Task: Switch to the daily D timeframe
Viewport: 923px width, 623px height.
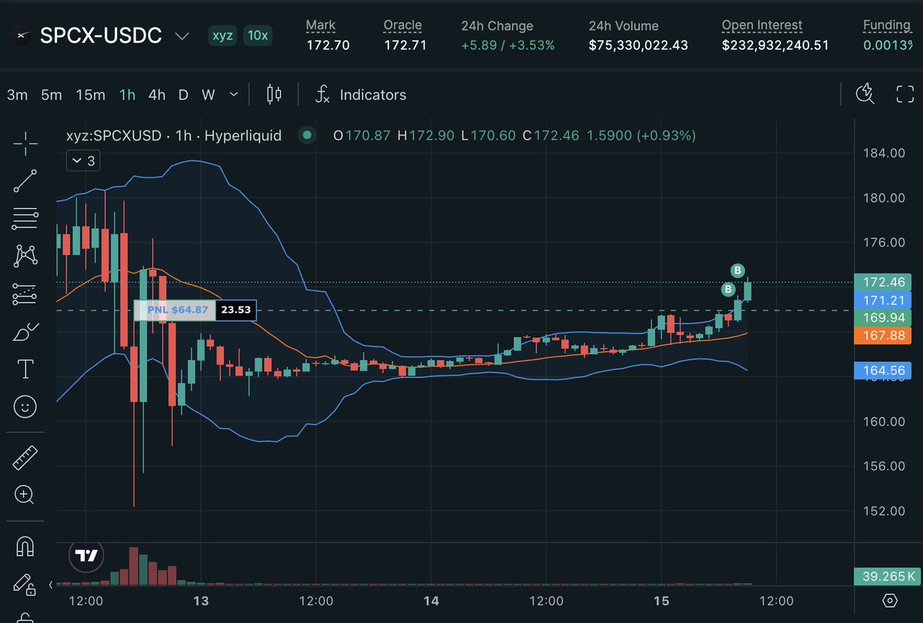Action: 183,94
